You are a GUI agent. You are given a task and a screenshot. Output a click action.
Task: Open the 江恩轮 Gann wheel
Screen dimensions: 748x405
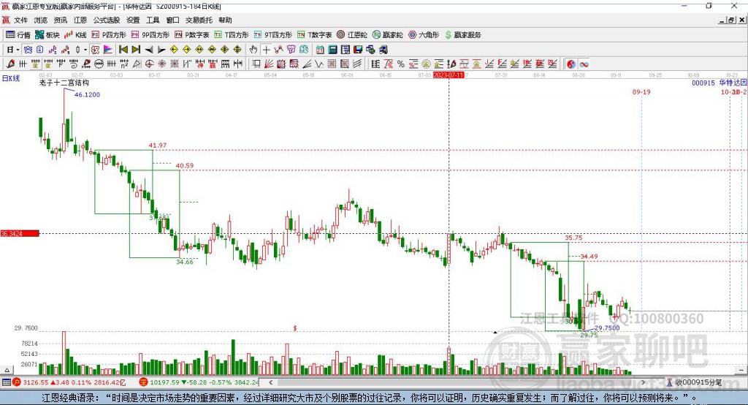click(x=352, y=35)
